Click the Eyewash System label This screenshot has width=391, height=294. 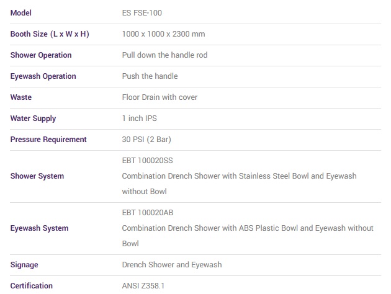click(39, 228)
